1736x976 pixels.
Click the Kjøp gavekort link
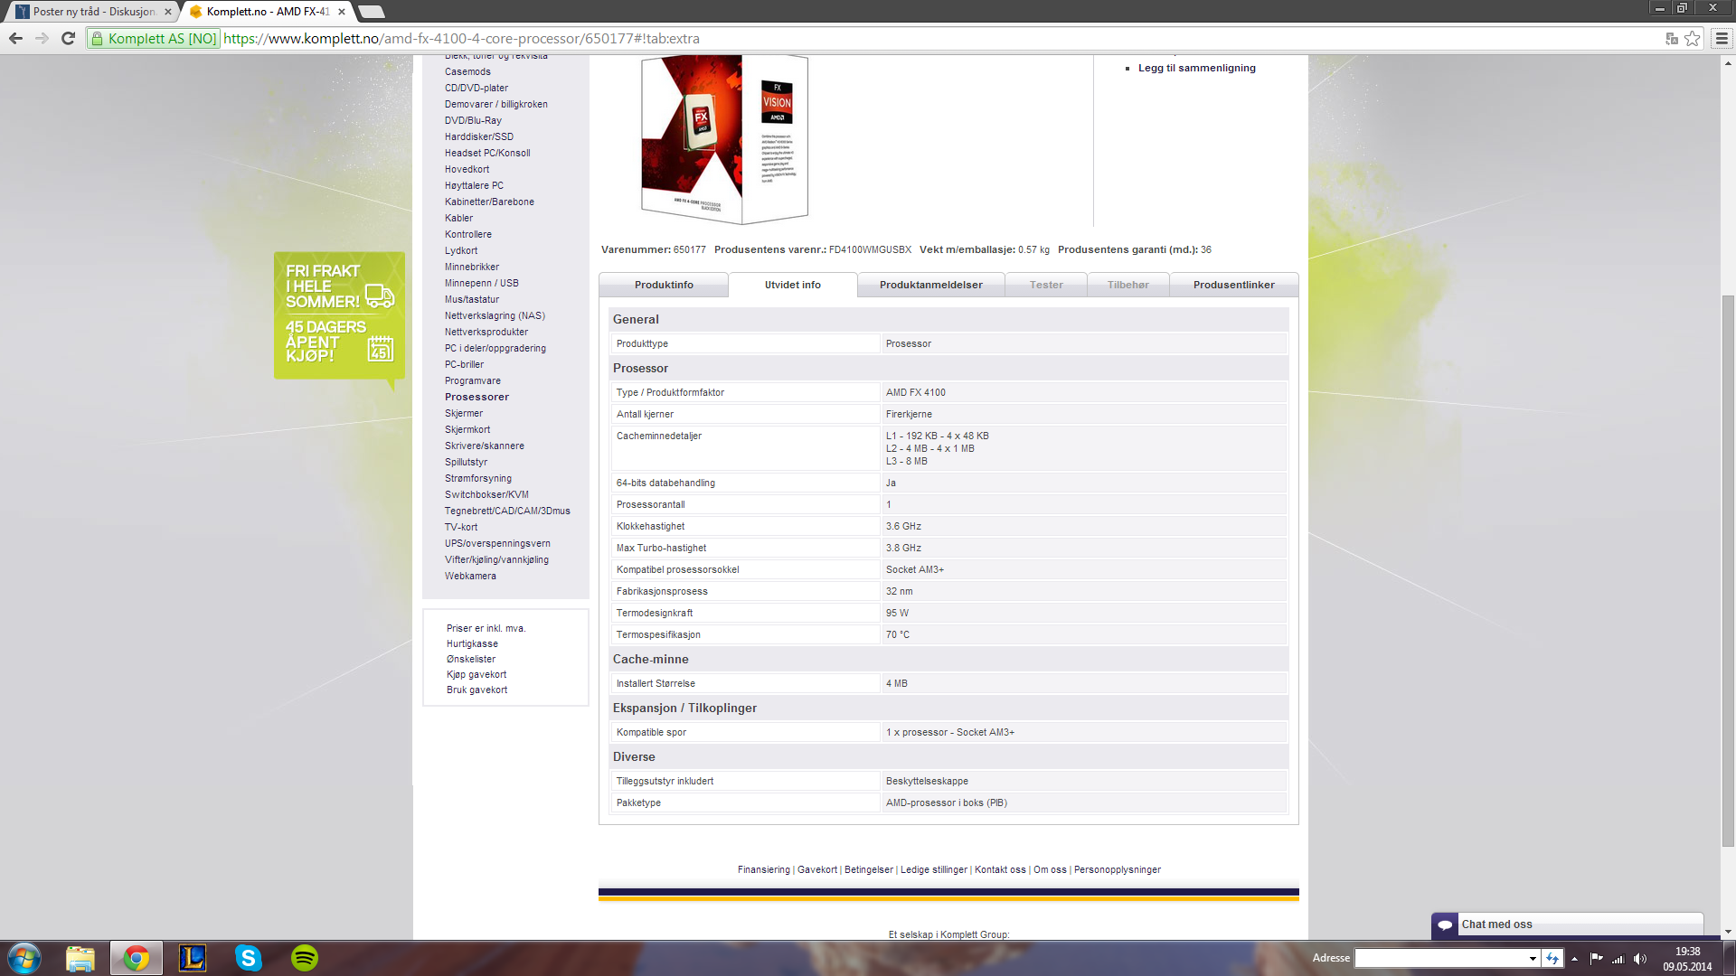tap(476, 674)
